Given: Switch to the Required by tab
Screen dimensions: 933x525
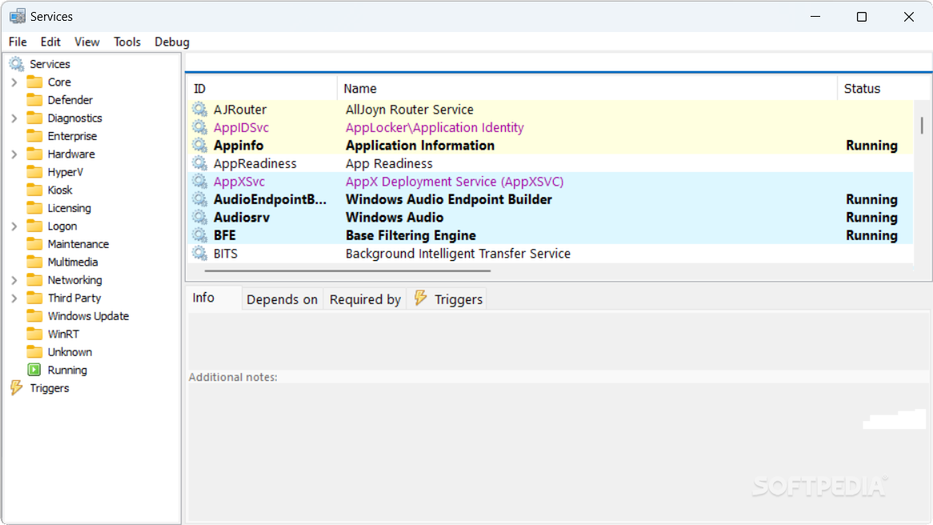Looking at the screenshot, I should (x=366, y=299).
